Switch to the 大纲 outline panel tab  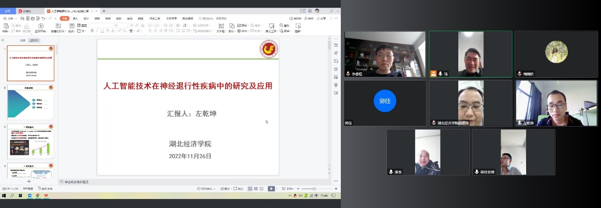pyautogui.click(x=22, y=41)
